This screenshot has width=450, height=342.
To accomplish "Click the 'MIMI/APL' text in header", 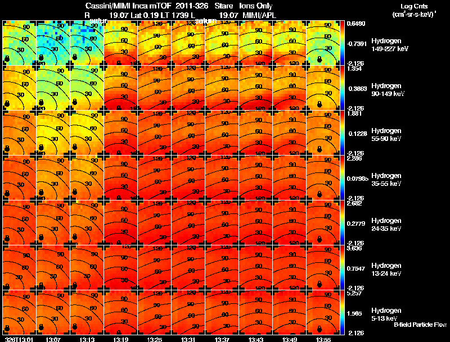I will (259, 15).
